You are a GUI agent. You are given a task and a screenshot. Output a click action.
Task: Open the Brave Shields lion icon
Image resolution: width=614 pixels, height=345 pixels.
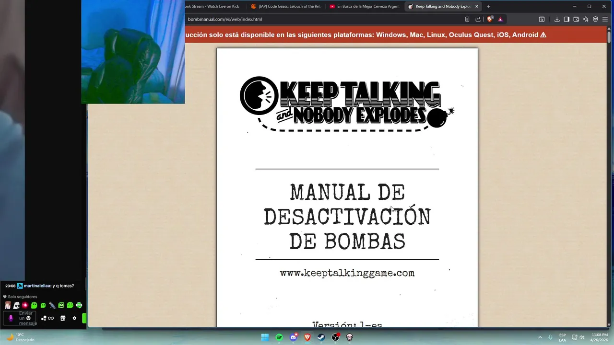click(490, 19)
